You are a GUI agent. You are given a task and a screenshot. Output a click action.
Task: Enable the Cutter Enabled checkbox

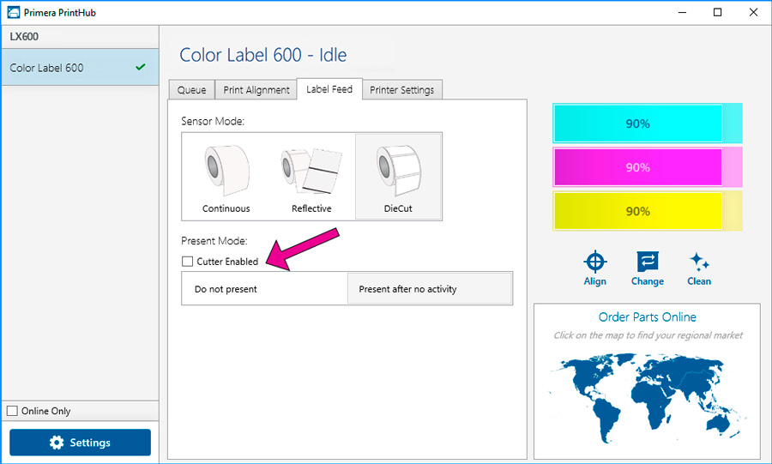click(x=187, y=262)
